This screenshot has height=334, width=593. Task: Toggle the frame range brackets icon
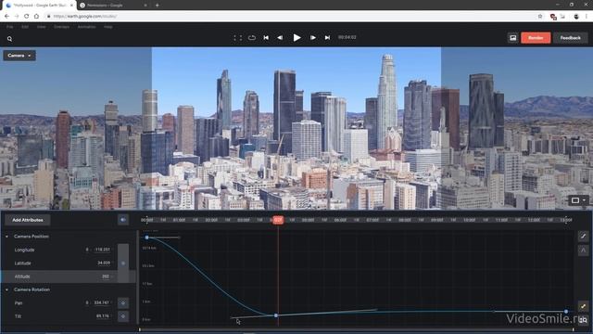point(237,38)
